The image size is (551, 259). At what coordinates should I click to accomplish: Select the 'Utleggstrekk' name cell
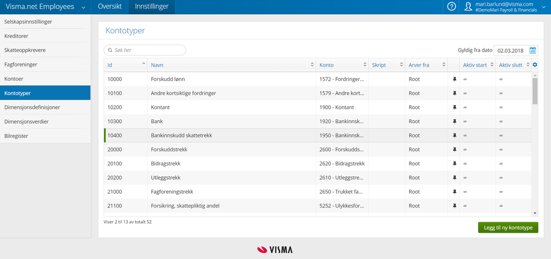click(x=232, y=178)
